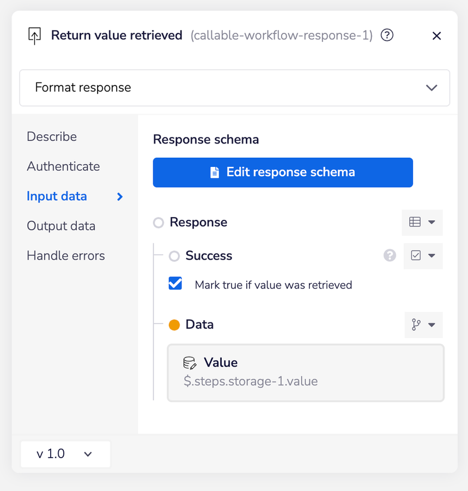Click the help icon beside callable-workflow-response-1
This screenshot has height=491, width=468.
pyautogui.click(x=387, y=35)
